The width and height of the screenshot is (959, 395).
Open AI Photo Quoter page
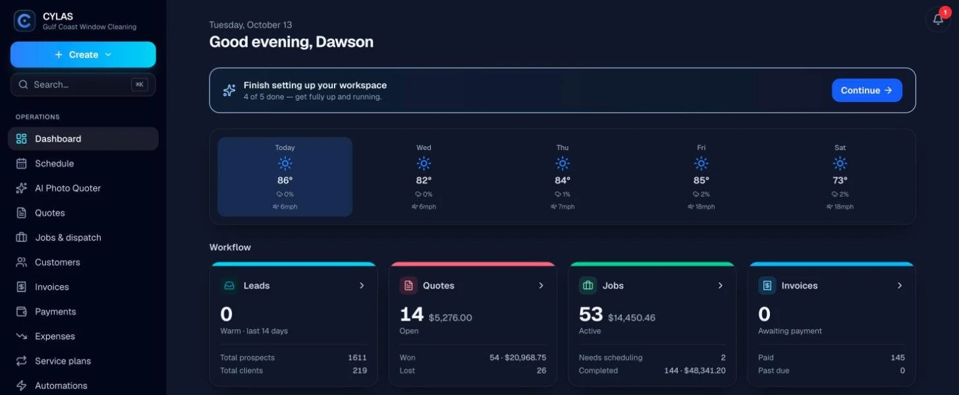coord(83,188)
